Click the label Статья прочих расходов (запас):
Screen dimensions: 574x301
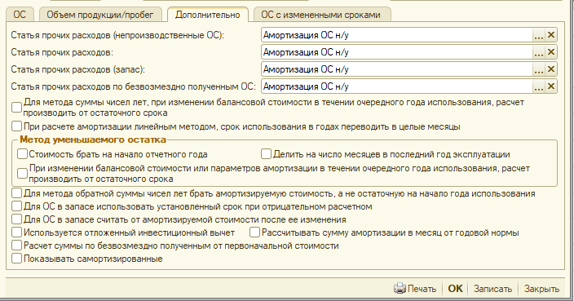pos(78,69)
